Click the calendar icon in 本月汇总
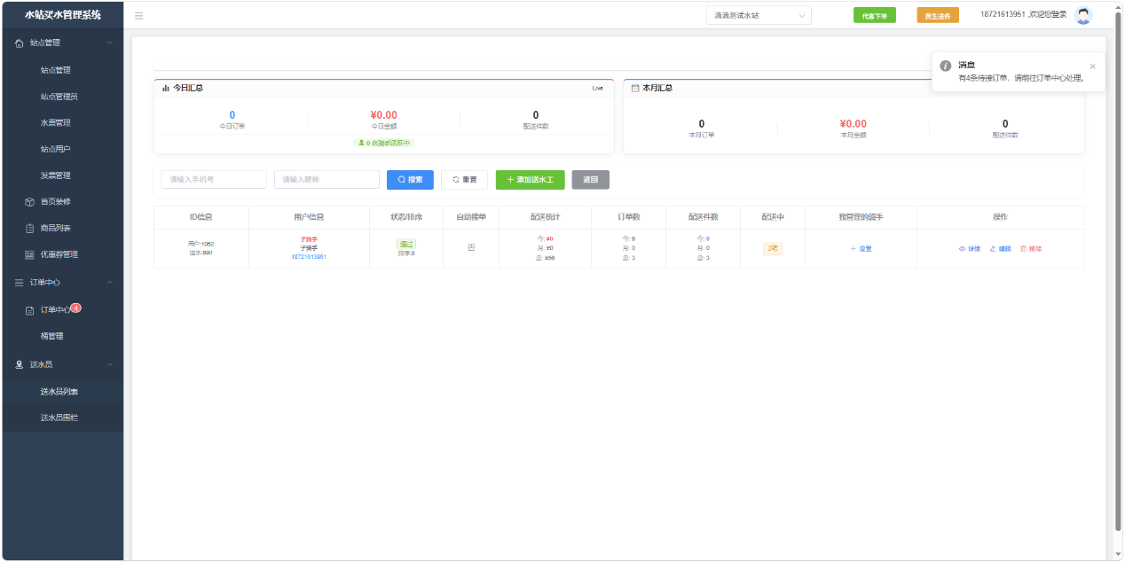The width and height of the screenshot is (1125, 562). (635, 88)
